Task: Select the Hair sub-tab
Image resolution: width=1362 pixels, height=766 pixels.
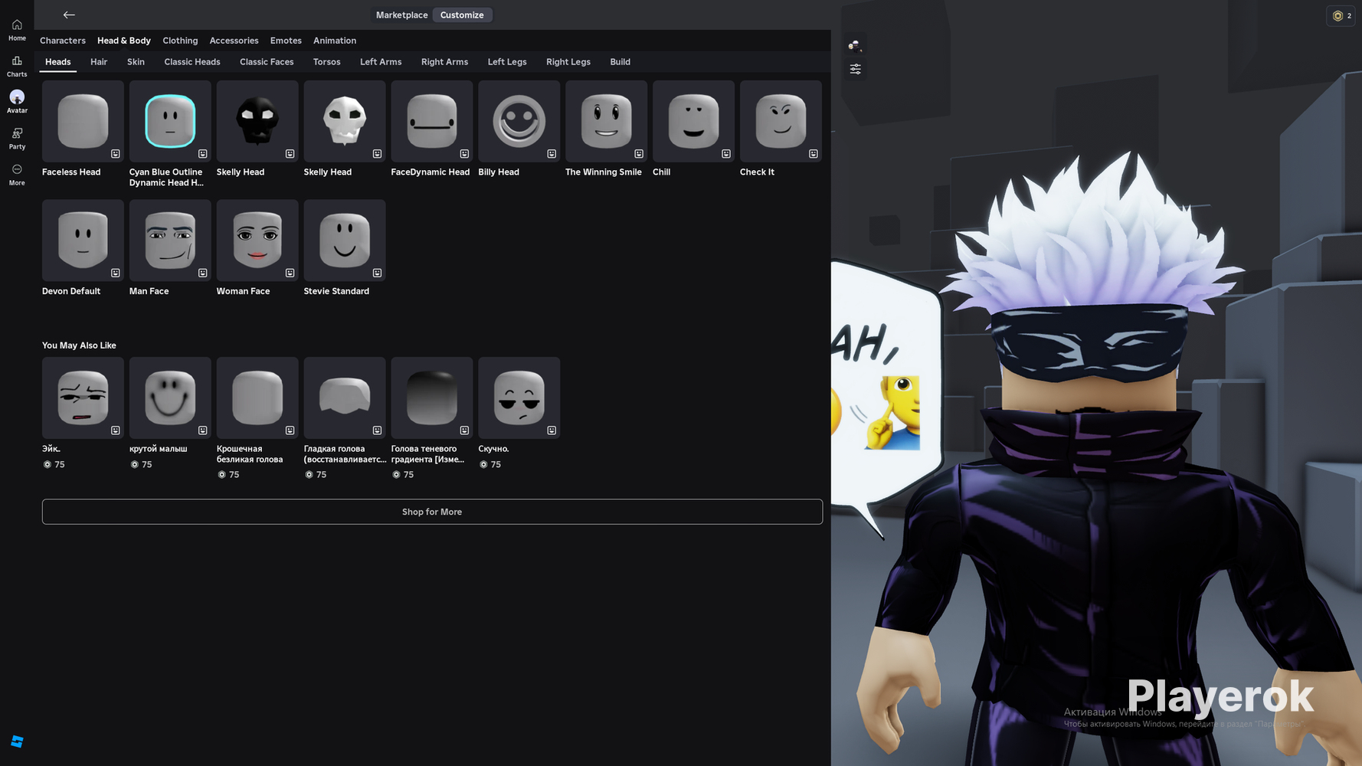Action: 99,62
